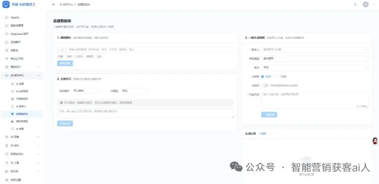Viewport: 379px width, 184px height.
Task: Click the 一键生成 button
Action: (x=269, y=114)
